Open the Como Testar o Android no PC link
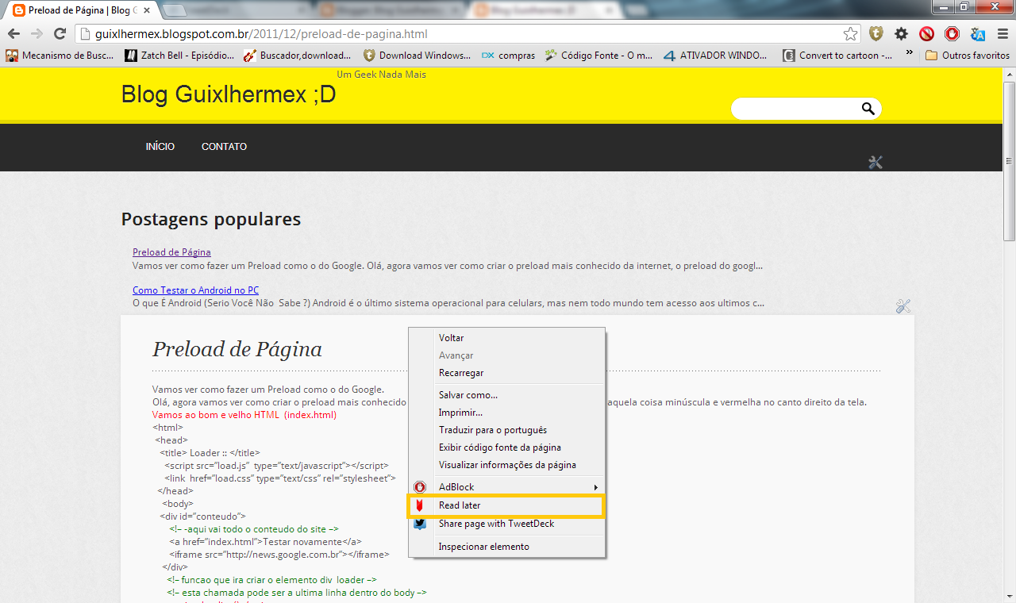The image size is (1016, 603). click(x=195, y=290)
